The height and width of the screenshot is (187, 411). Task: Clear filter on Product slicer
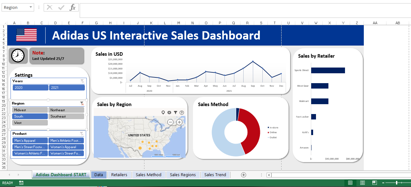pyautogui.click(x=82, y=134)
